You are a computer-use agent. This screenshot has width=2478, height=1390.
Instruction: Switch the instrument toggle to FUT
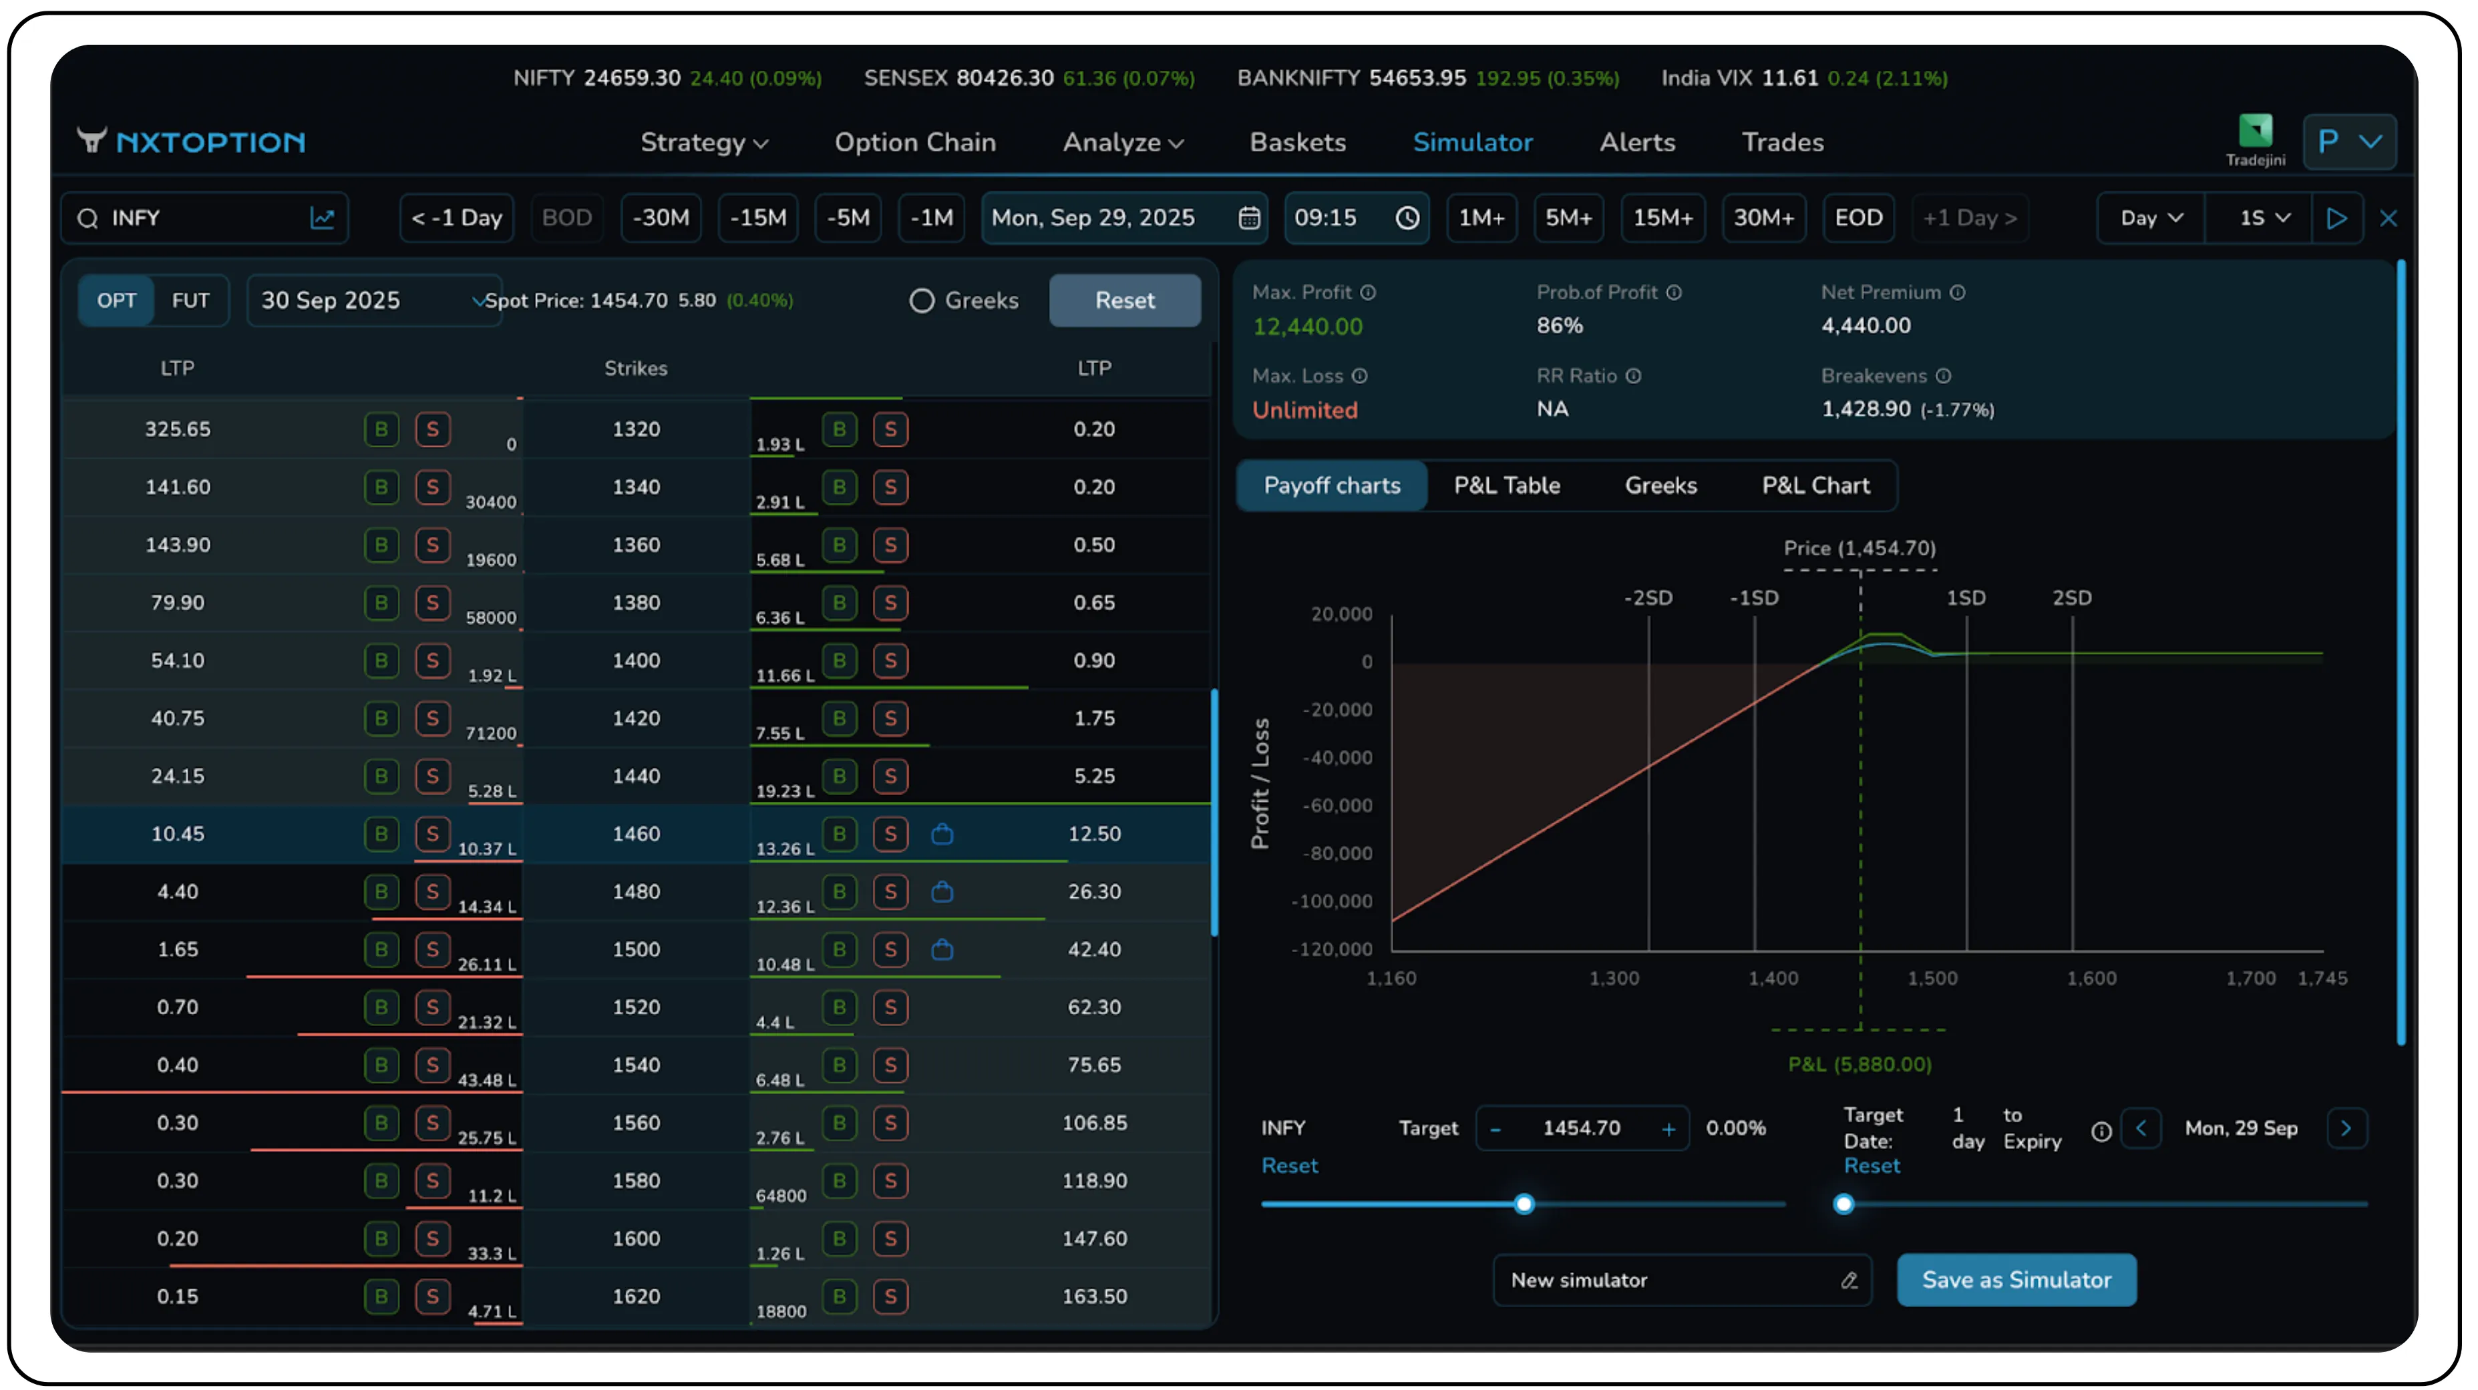click(x=190, y=300)
